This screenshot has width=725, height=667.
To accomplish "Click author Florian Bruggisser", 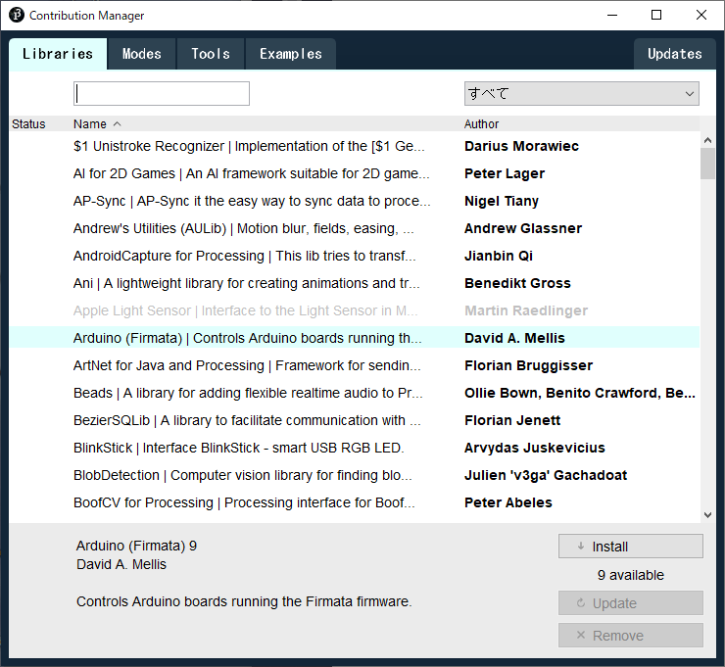I will click(x=528, y=365).
